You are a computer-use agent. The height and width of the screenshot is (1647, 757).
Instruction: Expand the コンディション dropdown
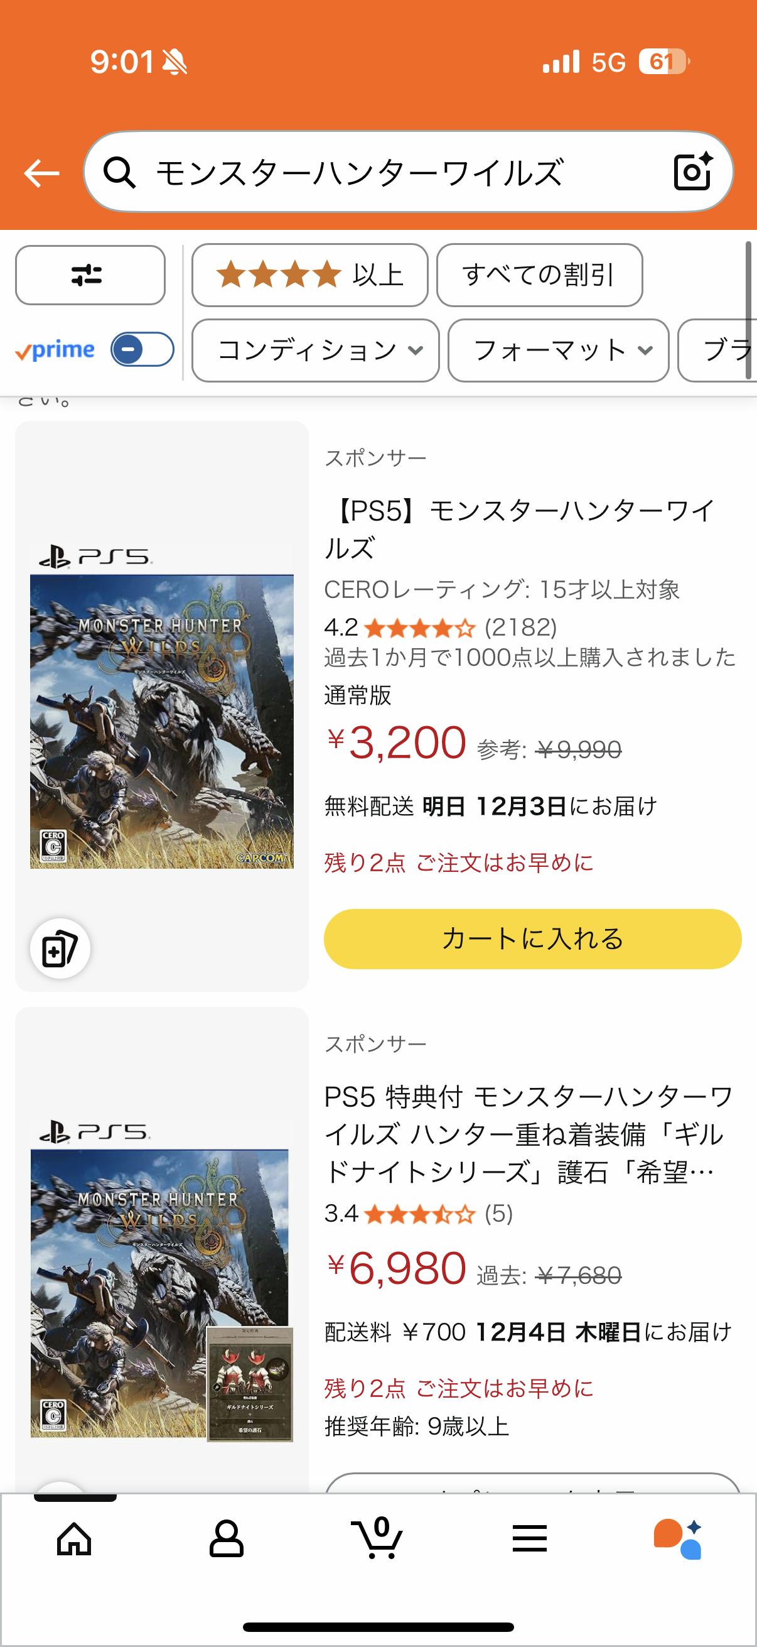[x=316, y=351]
